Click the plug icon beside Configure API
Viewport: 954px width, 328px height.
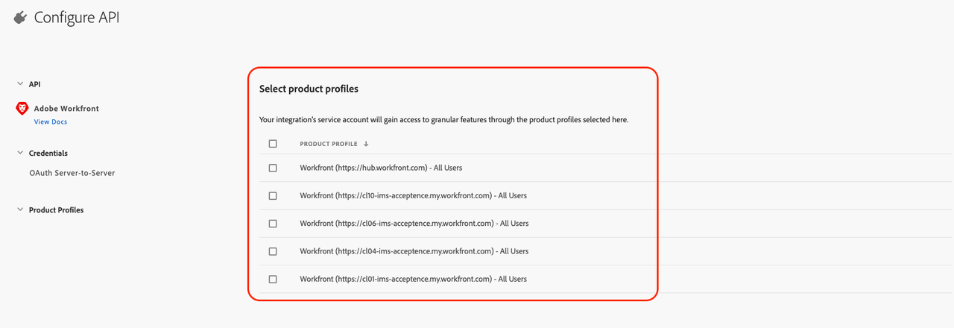pos(20,17)
